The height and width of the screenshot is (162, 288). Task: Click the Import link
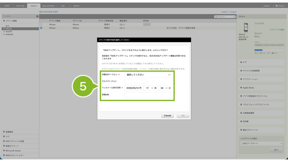(x=224, y=12)
